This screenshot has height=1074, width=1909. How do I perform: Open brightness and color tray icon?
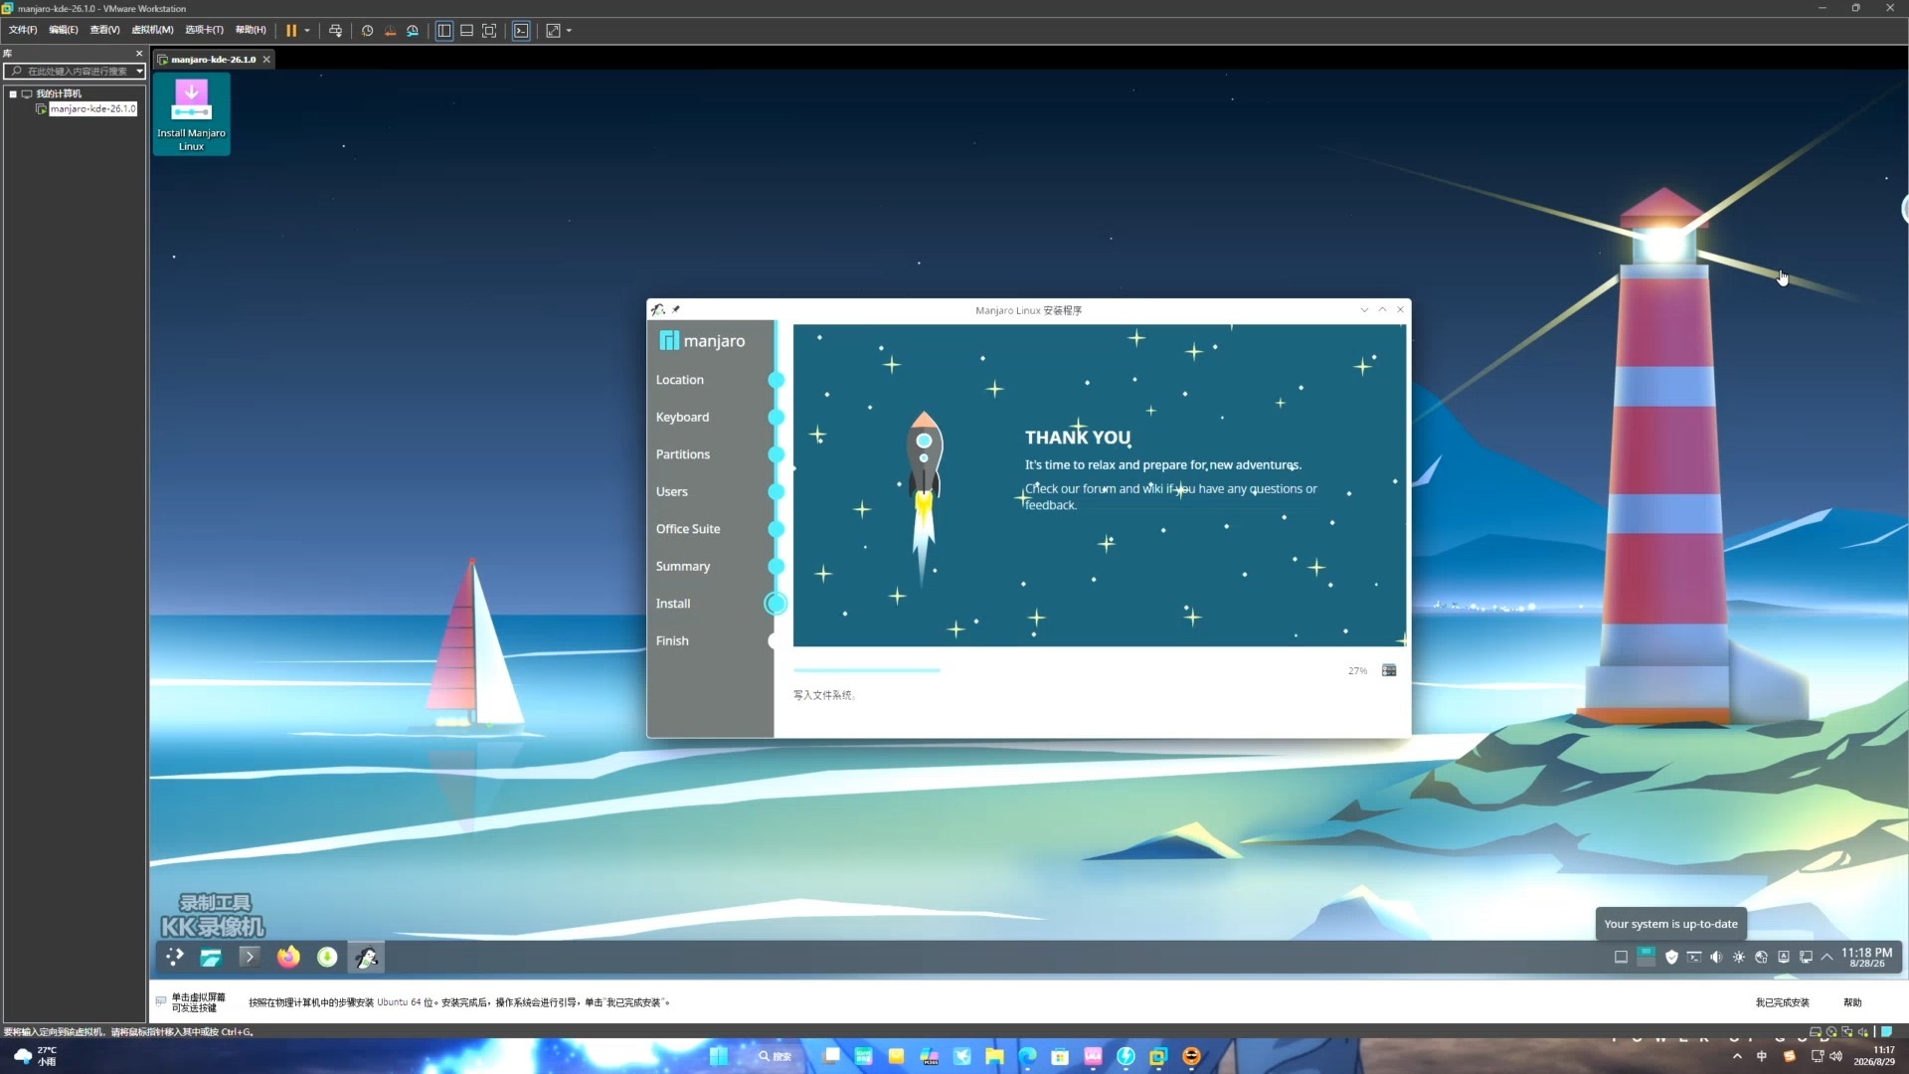(x=1738, y=958)
